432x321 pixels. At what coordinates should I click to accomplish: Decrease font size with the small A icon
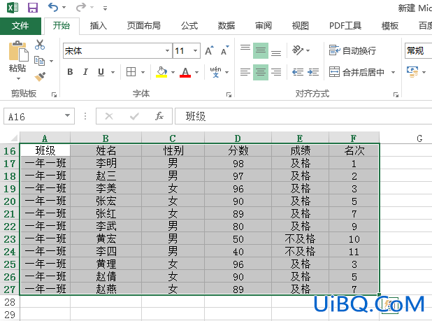pyautogui.click(x=225, y=50)
